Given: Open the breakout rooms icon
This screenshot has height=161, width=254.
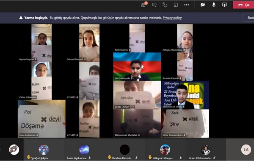Looking at the screenshot, I should [176, 5].
